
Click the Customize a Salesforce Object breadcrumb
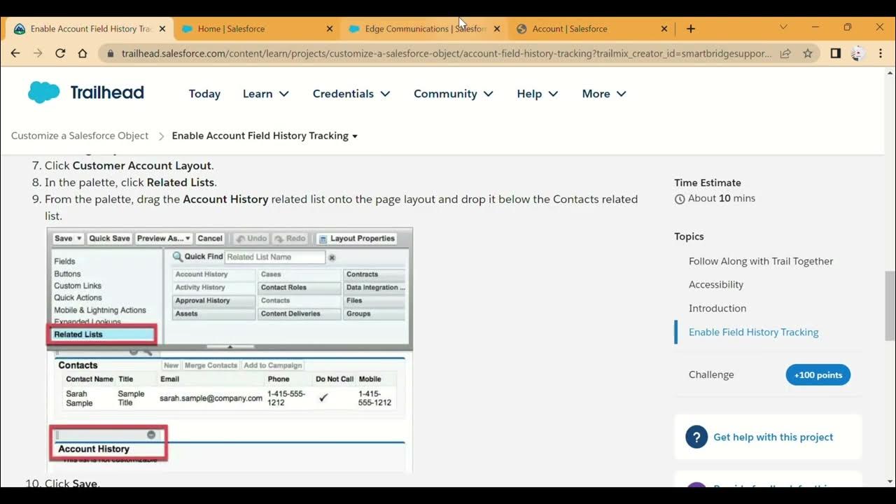(80, 136)
